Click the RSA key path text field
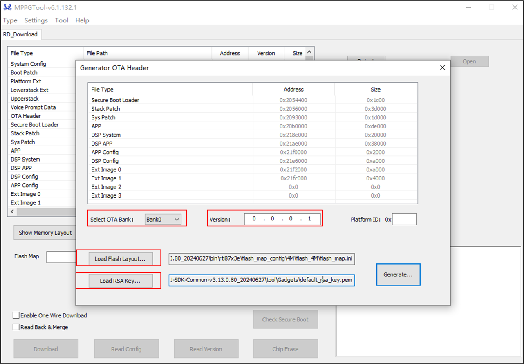The height and width of the screenshot is (364, 524). (262, 281)
